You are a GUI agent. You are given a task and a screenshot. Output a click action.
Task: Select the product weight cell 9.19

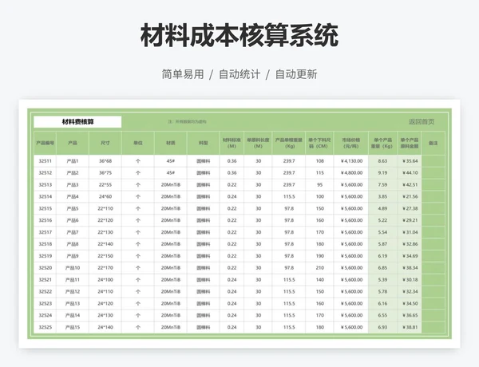tap(382, 173)
